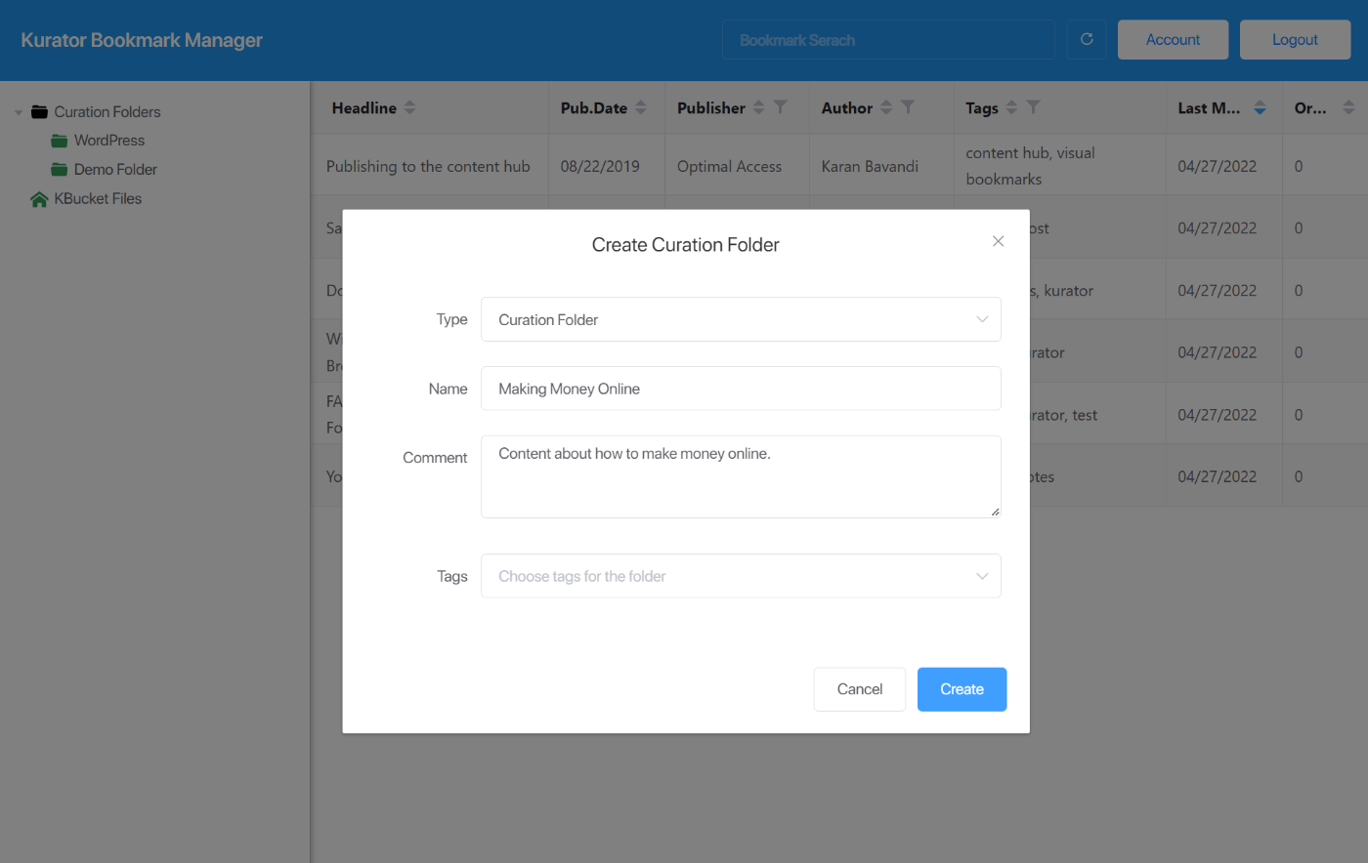The width and height of the screenshot is (1368, 863).
Task: Cancel the folder creation dialog
Action: (860, 689)
